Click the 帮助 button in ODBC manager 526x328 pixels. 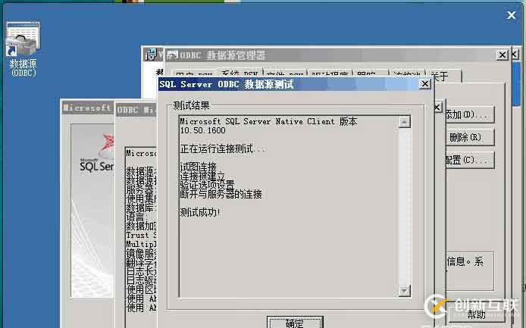[477, 314]
